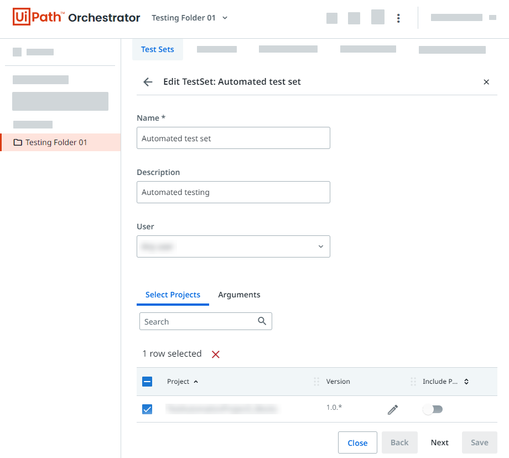Click inside the Description field
The image size is (509, 458).
(x=233, y=192)
